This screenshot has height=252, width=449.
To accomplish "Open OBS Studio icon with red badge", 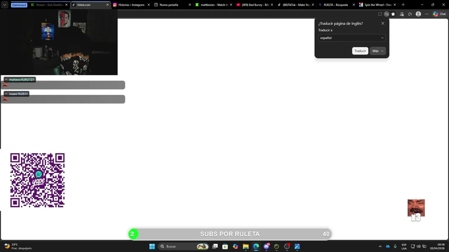I will coord(287,246).
